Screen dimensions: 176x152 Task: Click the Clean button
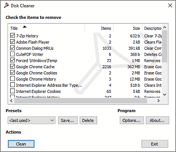pyautogui.click(x=21, y=144)
